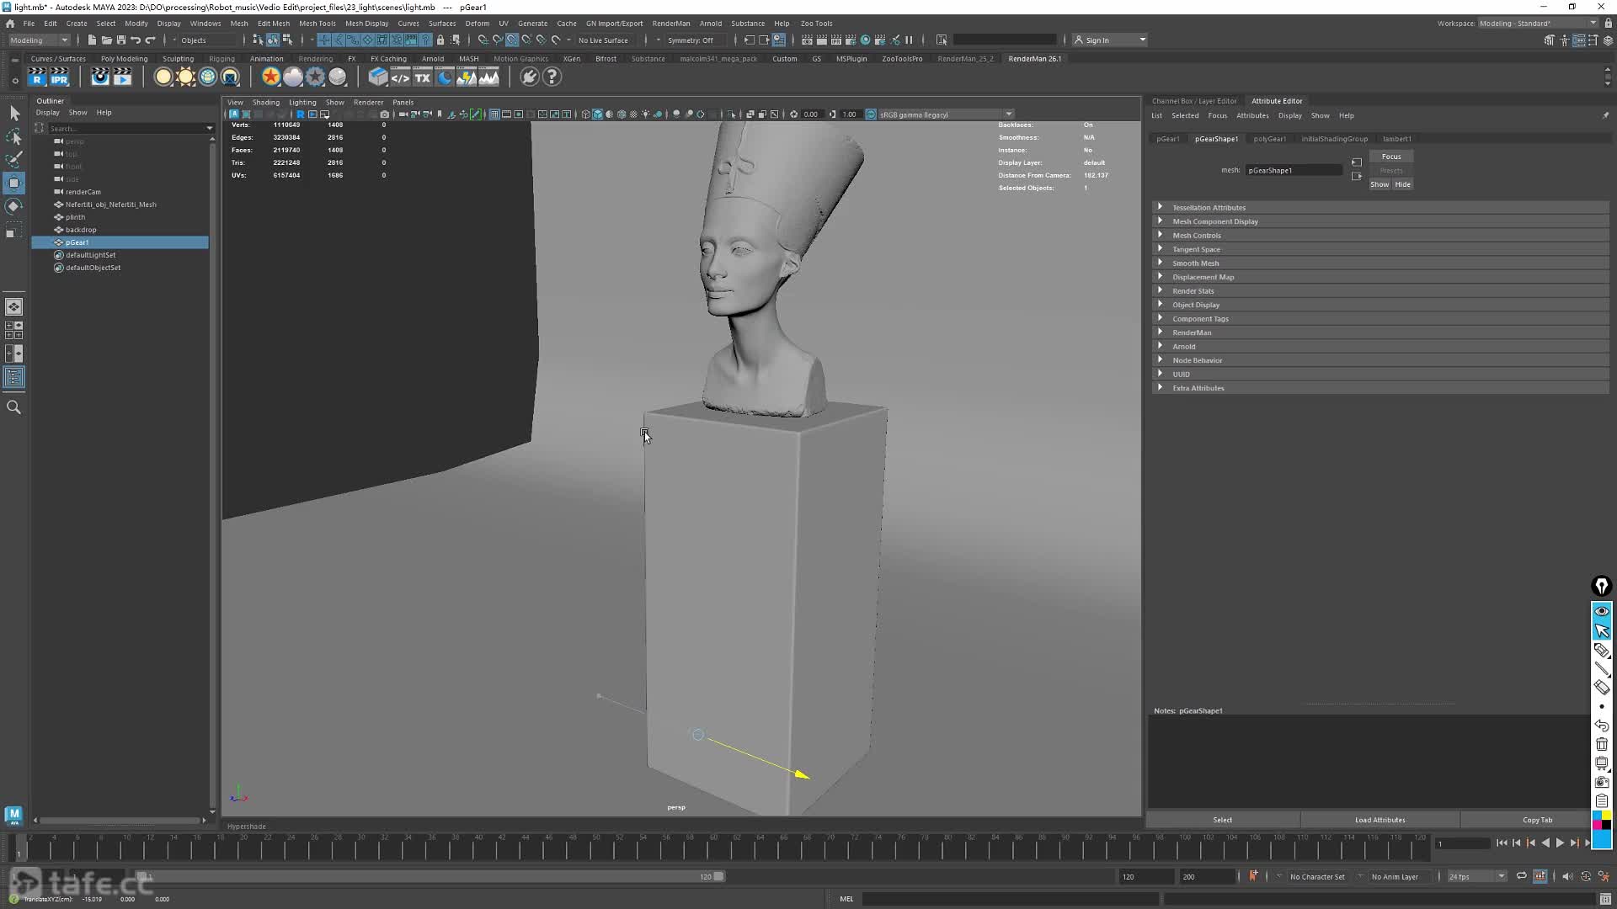Open the TX texture manager icon

tap(422, 77)
